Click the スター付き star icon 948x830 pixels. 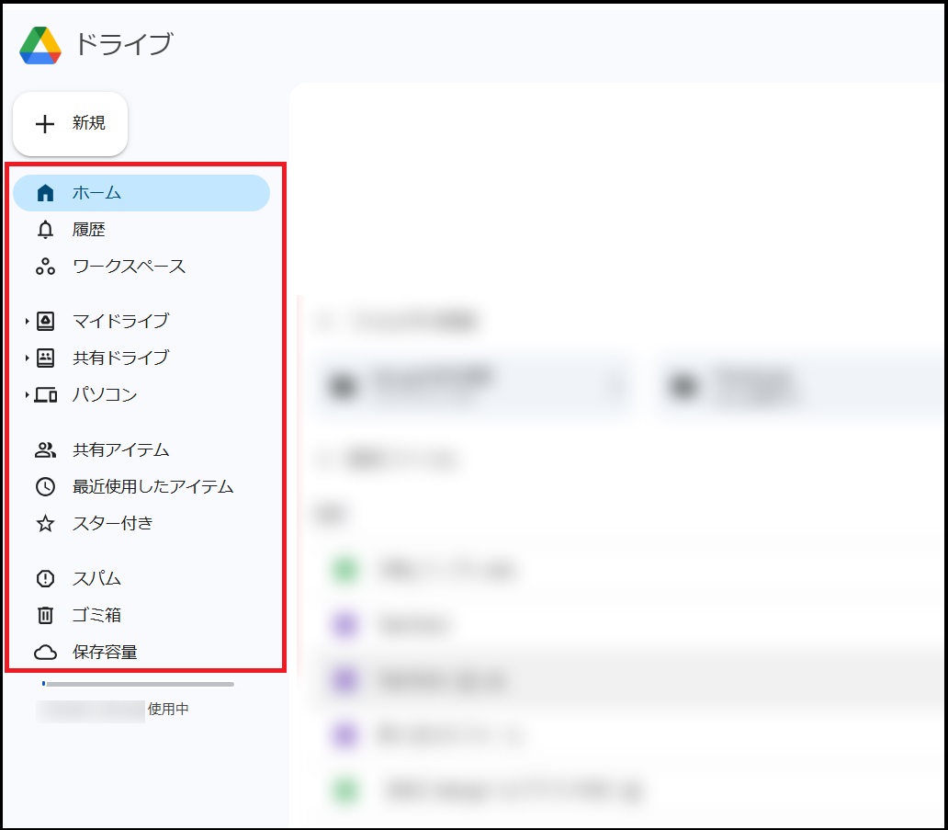click(45, 524)
